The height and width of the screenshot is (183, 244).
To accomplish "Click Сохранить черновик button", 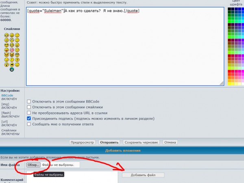I will 141,142.
